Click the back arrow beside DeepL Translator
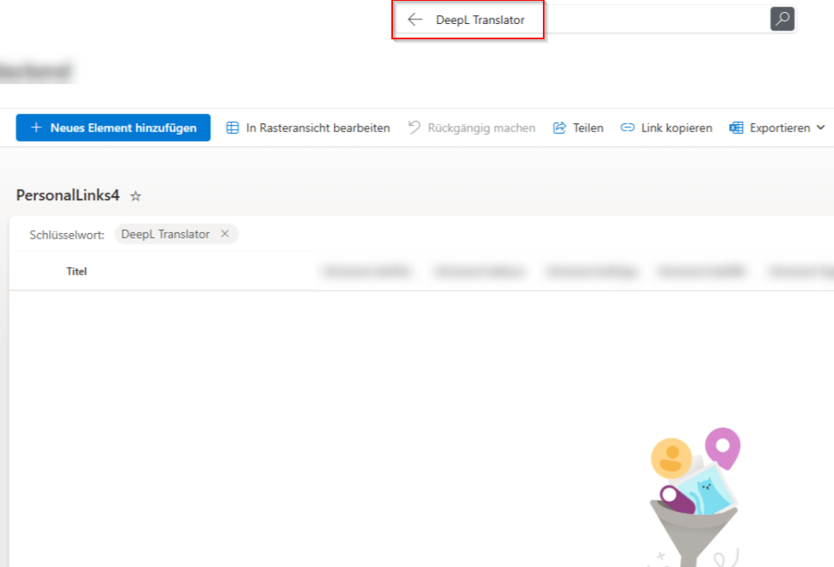 pyautogui.click(x=415, y=19)
